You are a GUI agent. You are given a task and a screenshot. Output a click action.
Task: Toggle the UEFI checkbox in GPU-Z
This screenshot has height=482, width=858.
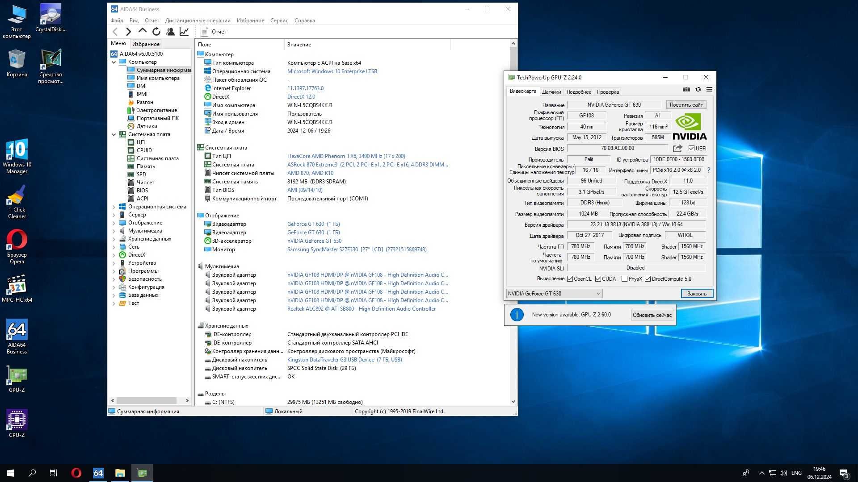[x=691, y=149]
